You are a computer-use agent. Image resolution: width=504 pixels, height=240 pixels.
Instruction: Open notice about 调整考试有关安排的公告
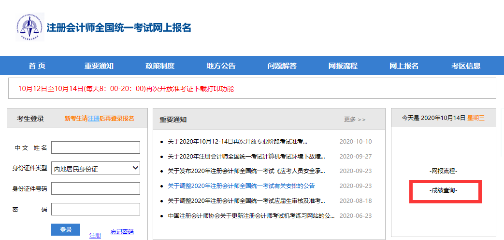241,186
